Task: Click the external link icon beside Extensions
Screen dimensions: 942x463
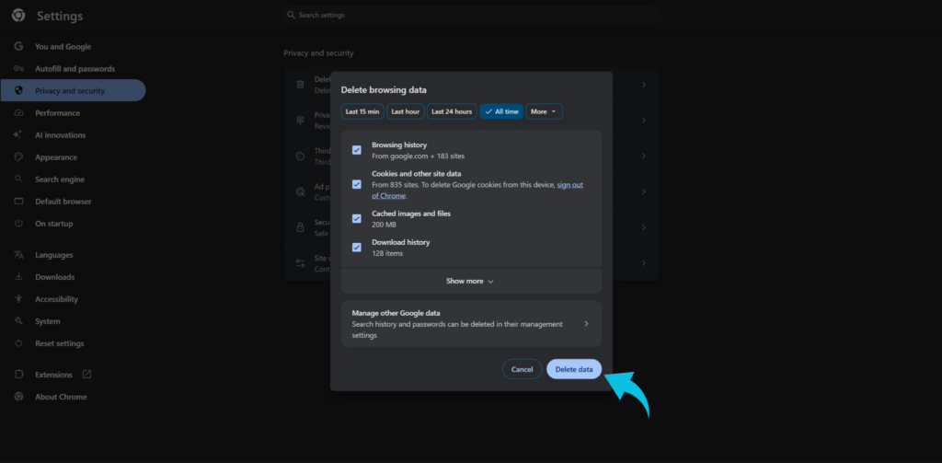Action: point(86,374)
